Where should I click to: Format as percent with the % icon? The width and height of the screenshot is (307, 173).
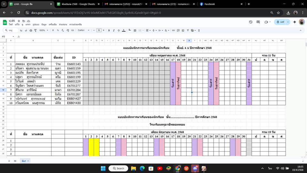(x=58, y=30)
